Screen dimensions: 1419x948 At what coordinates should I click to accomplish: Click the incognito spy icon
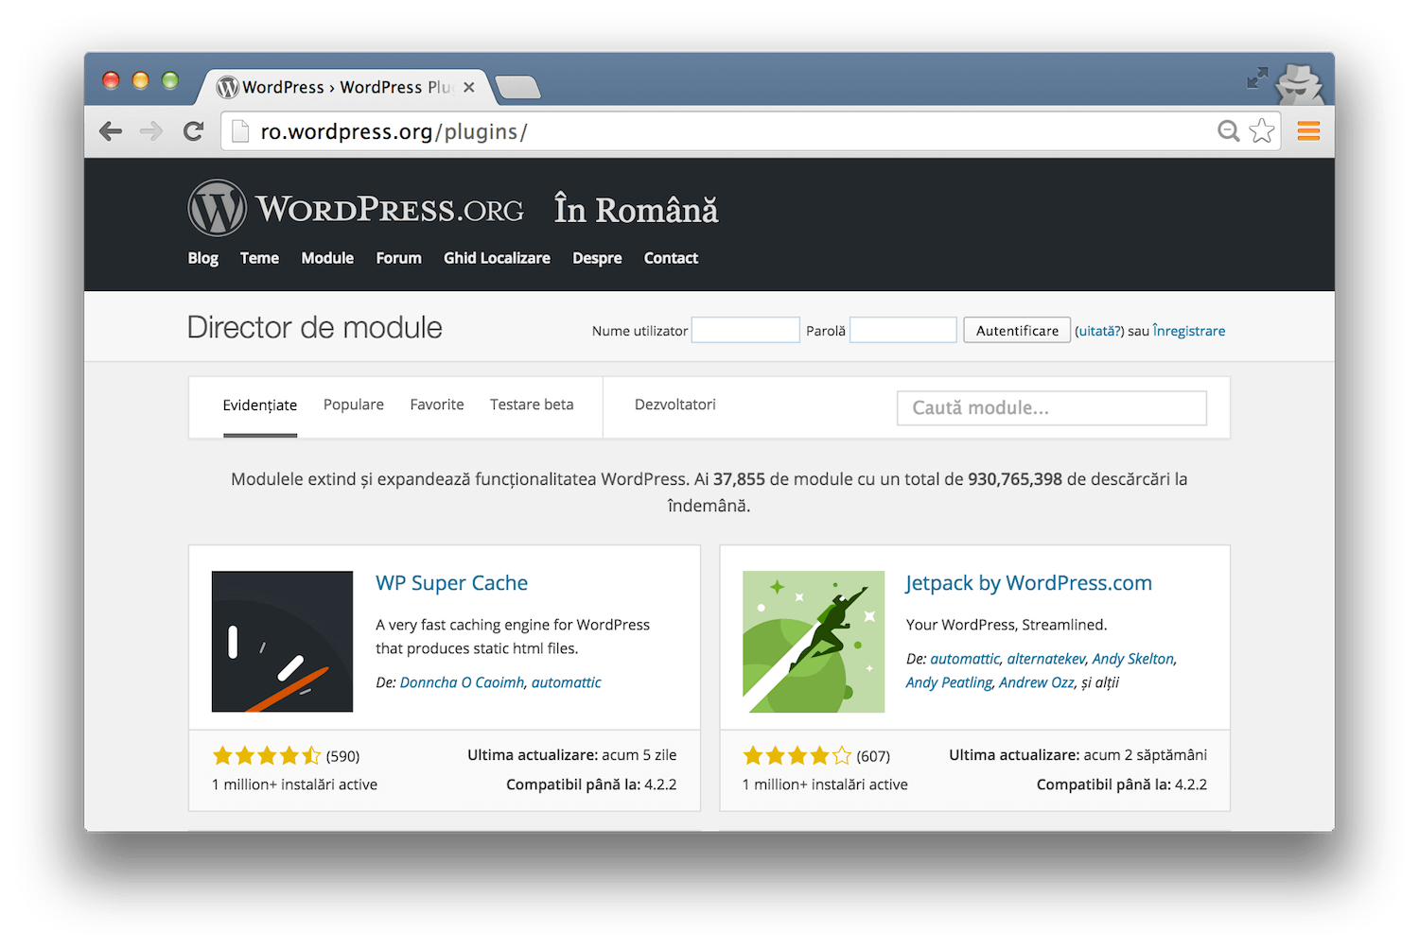click(1302, 85)
